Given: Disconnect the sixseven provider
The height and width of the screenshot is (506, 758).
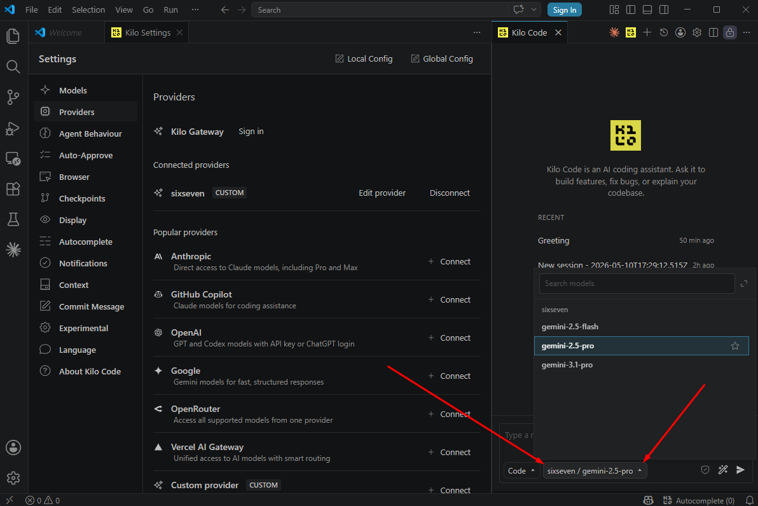Looking at the screenshot, I should [x=450, y=193].
